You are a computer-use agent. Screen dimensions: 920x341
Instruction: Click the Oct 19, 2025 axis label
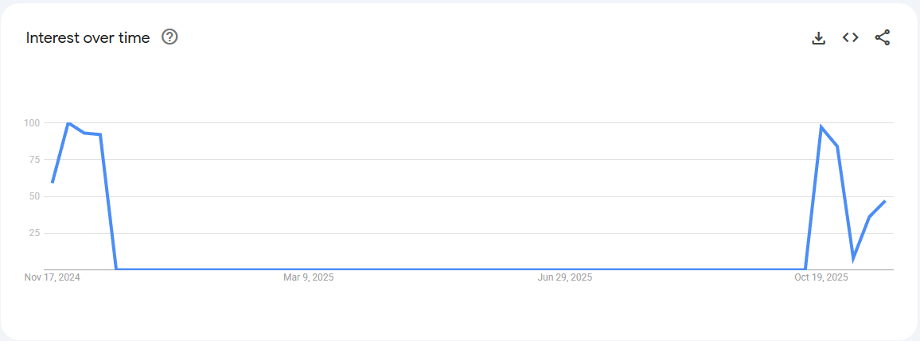tap(821, 277)
